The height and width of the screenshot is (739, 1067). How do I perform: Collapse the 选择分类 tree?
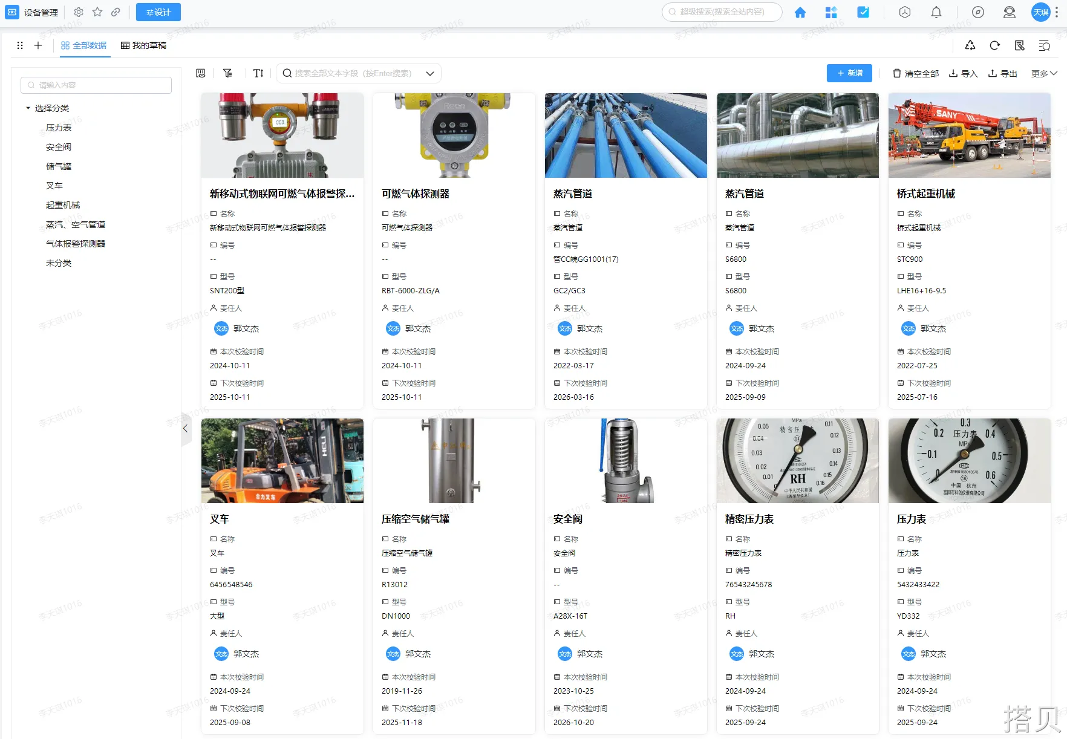[28, 108]
